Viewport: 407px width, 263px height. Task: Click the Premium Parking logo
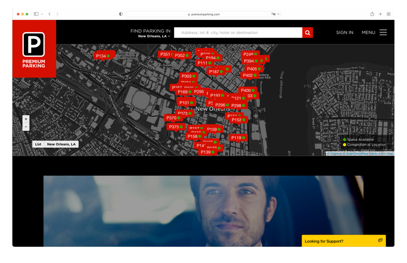click(34, 49)
